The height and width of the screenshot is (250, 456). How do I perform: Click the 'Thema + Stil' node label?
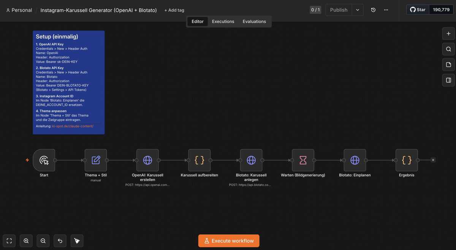tap(96, 175)
